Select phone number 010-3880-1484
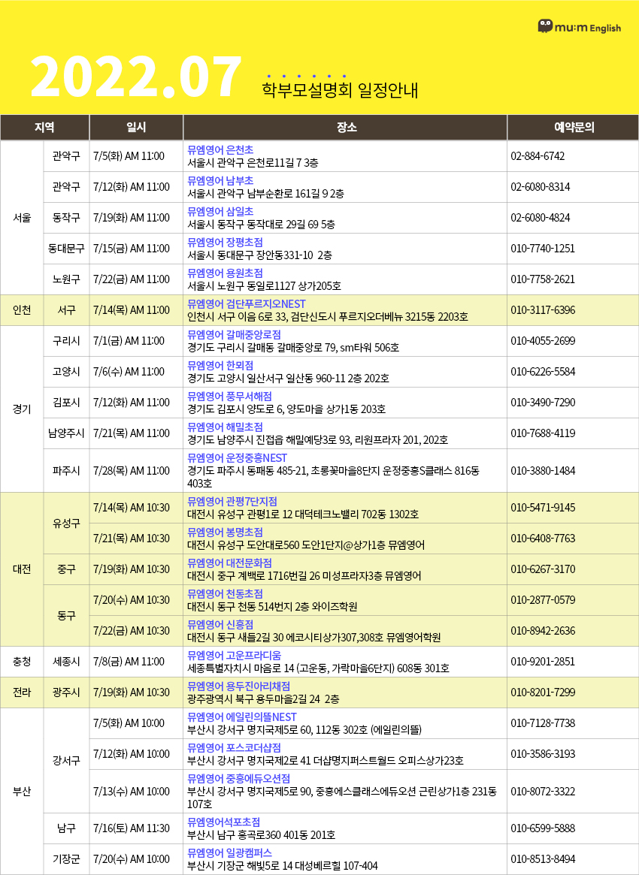639x875 pixels. tap(542, 470)
